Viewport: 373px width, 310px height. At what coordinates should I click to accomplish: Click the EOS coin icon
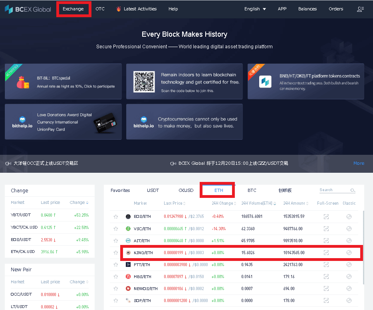pyautogui.click(x=128, y=217)
